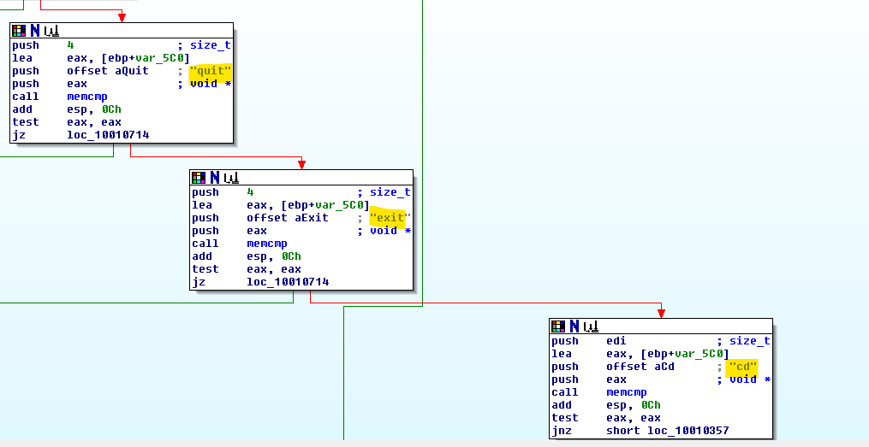Click the N icon in the "cd" node header
Viewport: 869px width, 447px height.
(x=574, y=326)
